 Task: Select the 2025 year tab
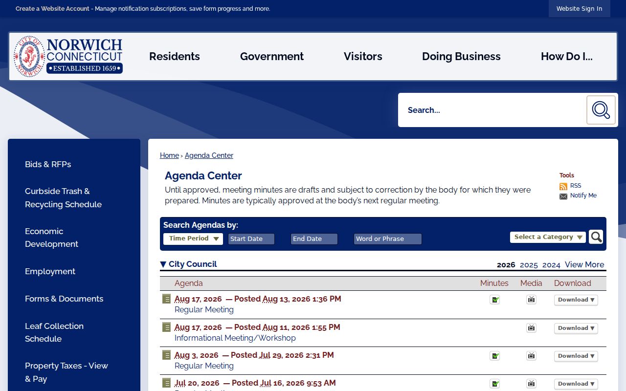529,265
